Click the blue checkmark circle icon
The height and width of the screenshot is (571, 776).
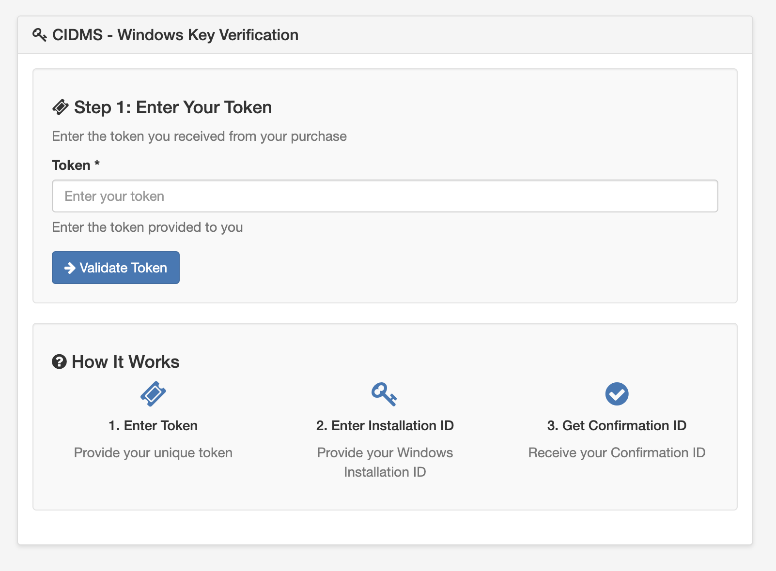(617, 394)
